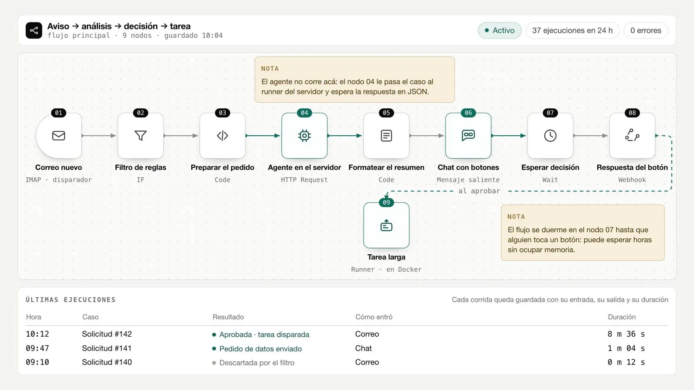Click the 'Runner · en Docker' label
The width and height of the screenshot is (694, 390).
pos(386,269)
